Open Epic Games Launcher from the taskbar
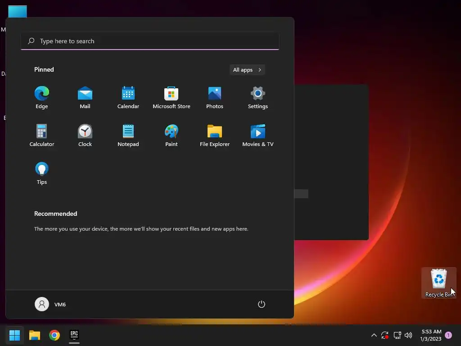Viewport: 461px width, 346px height. tap(74, 335)
